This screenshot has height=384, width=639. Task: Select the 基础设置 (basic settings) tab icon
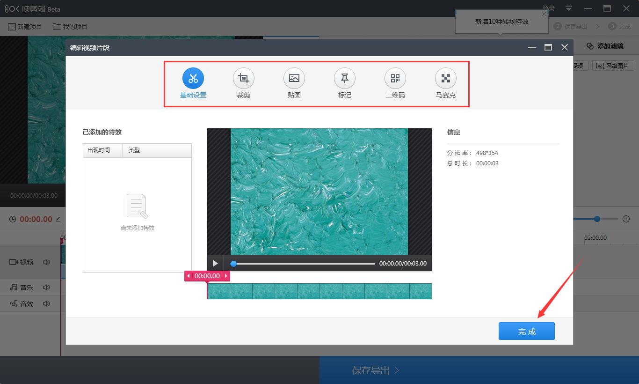[x=193, y=78]
